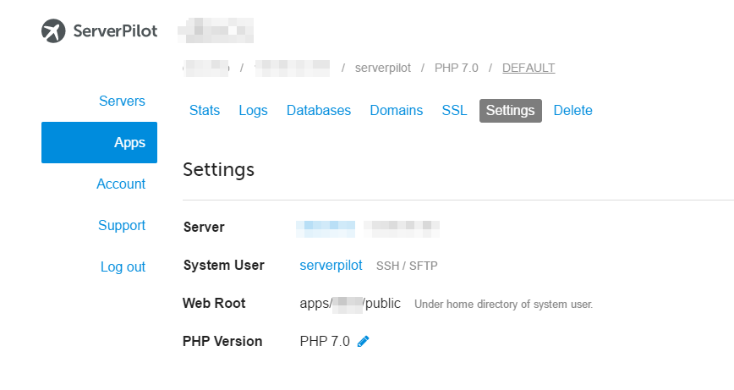Switch to the Domains tab
The width and height of the screenshot is (734, 390).
tap(397, 111)
